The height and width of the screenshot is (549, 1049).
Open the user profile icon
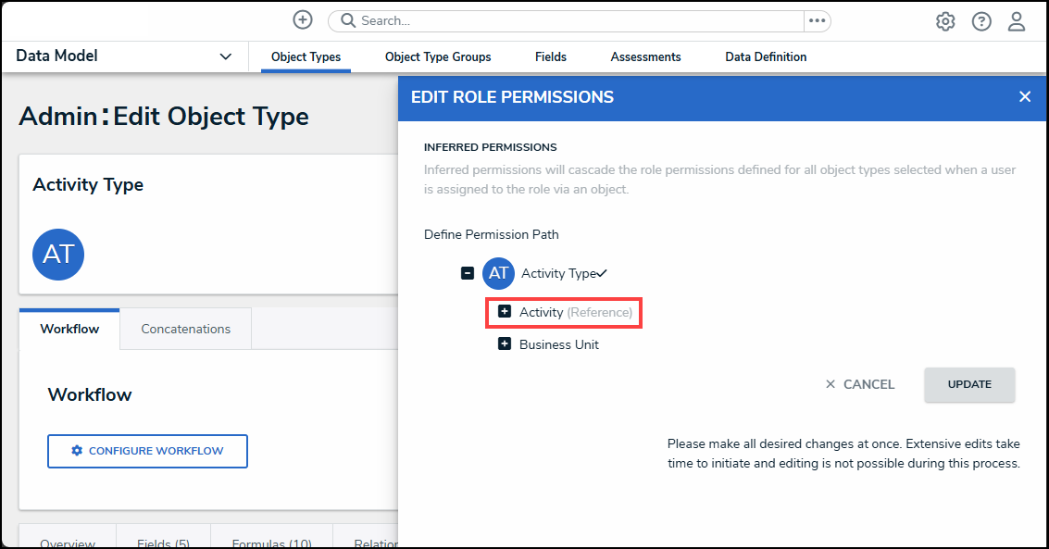point(1017,21)
